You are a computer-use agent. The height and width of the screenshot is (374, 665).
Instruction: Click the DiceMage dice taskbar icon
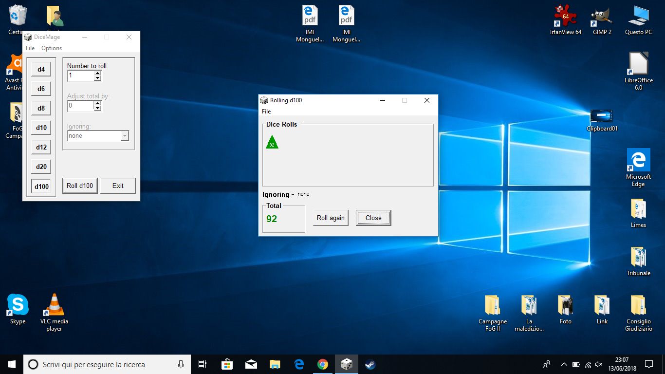pos(347,364)
